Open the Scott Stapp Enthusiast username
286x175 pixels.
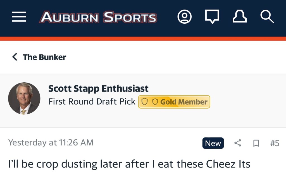[x=98, y=88]
